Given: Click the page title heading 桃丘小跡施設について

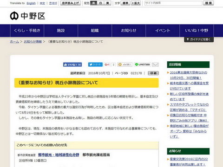Looking at the screenshot, I should (86, 83).
